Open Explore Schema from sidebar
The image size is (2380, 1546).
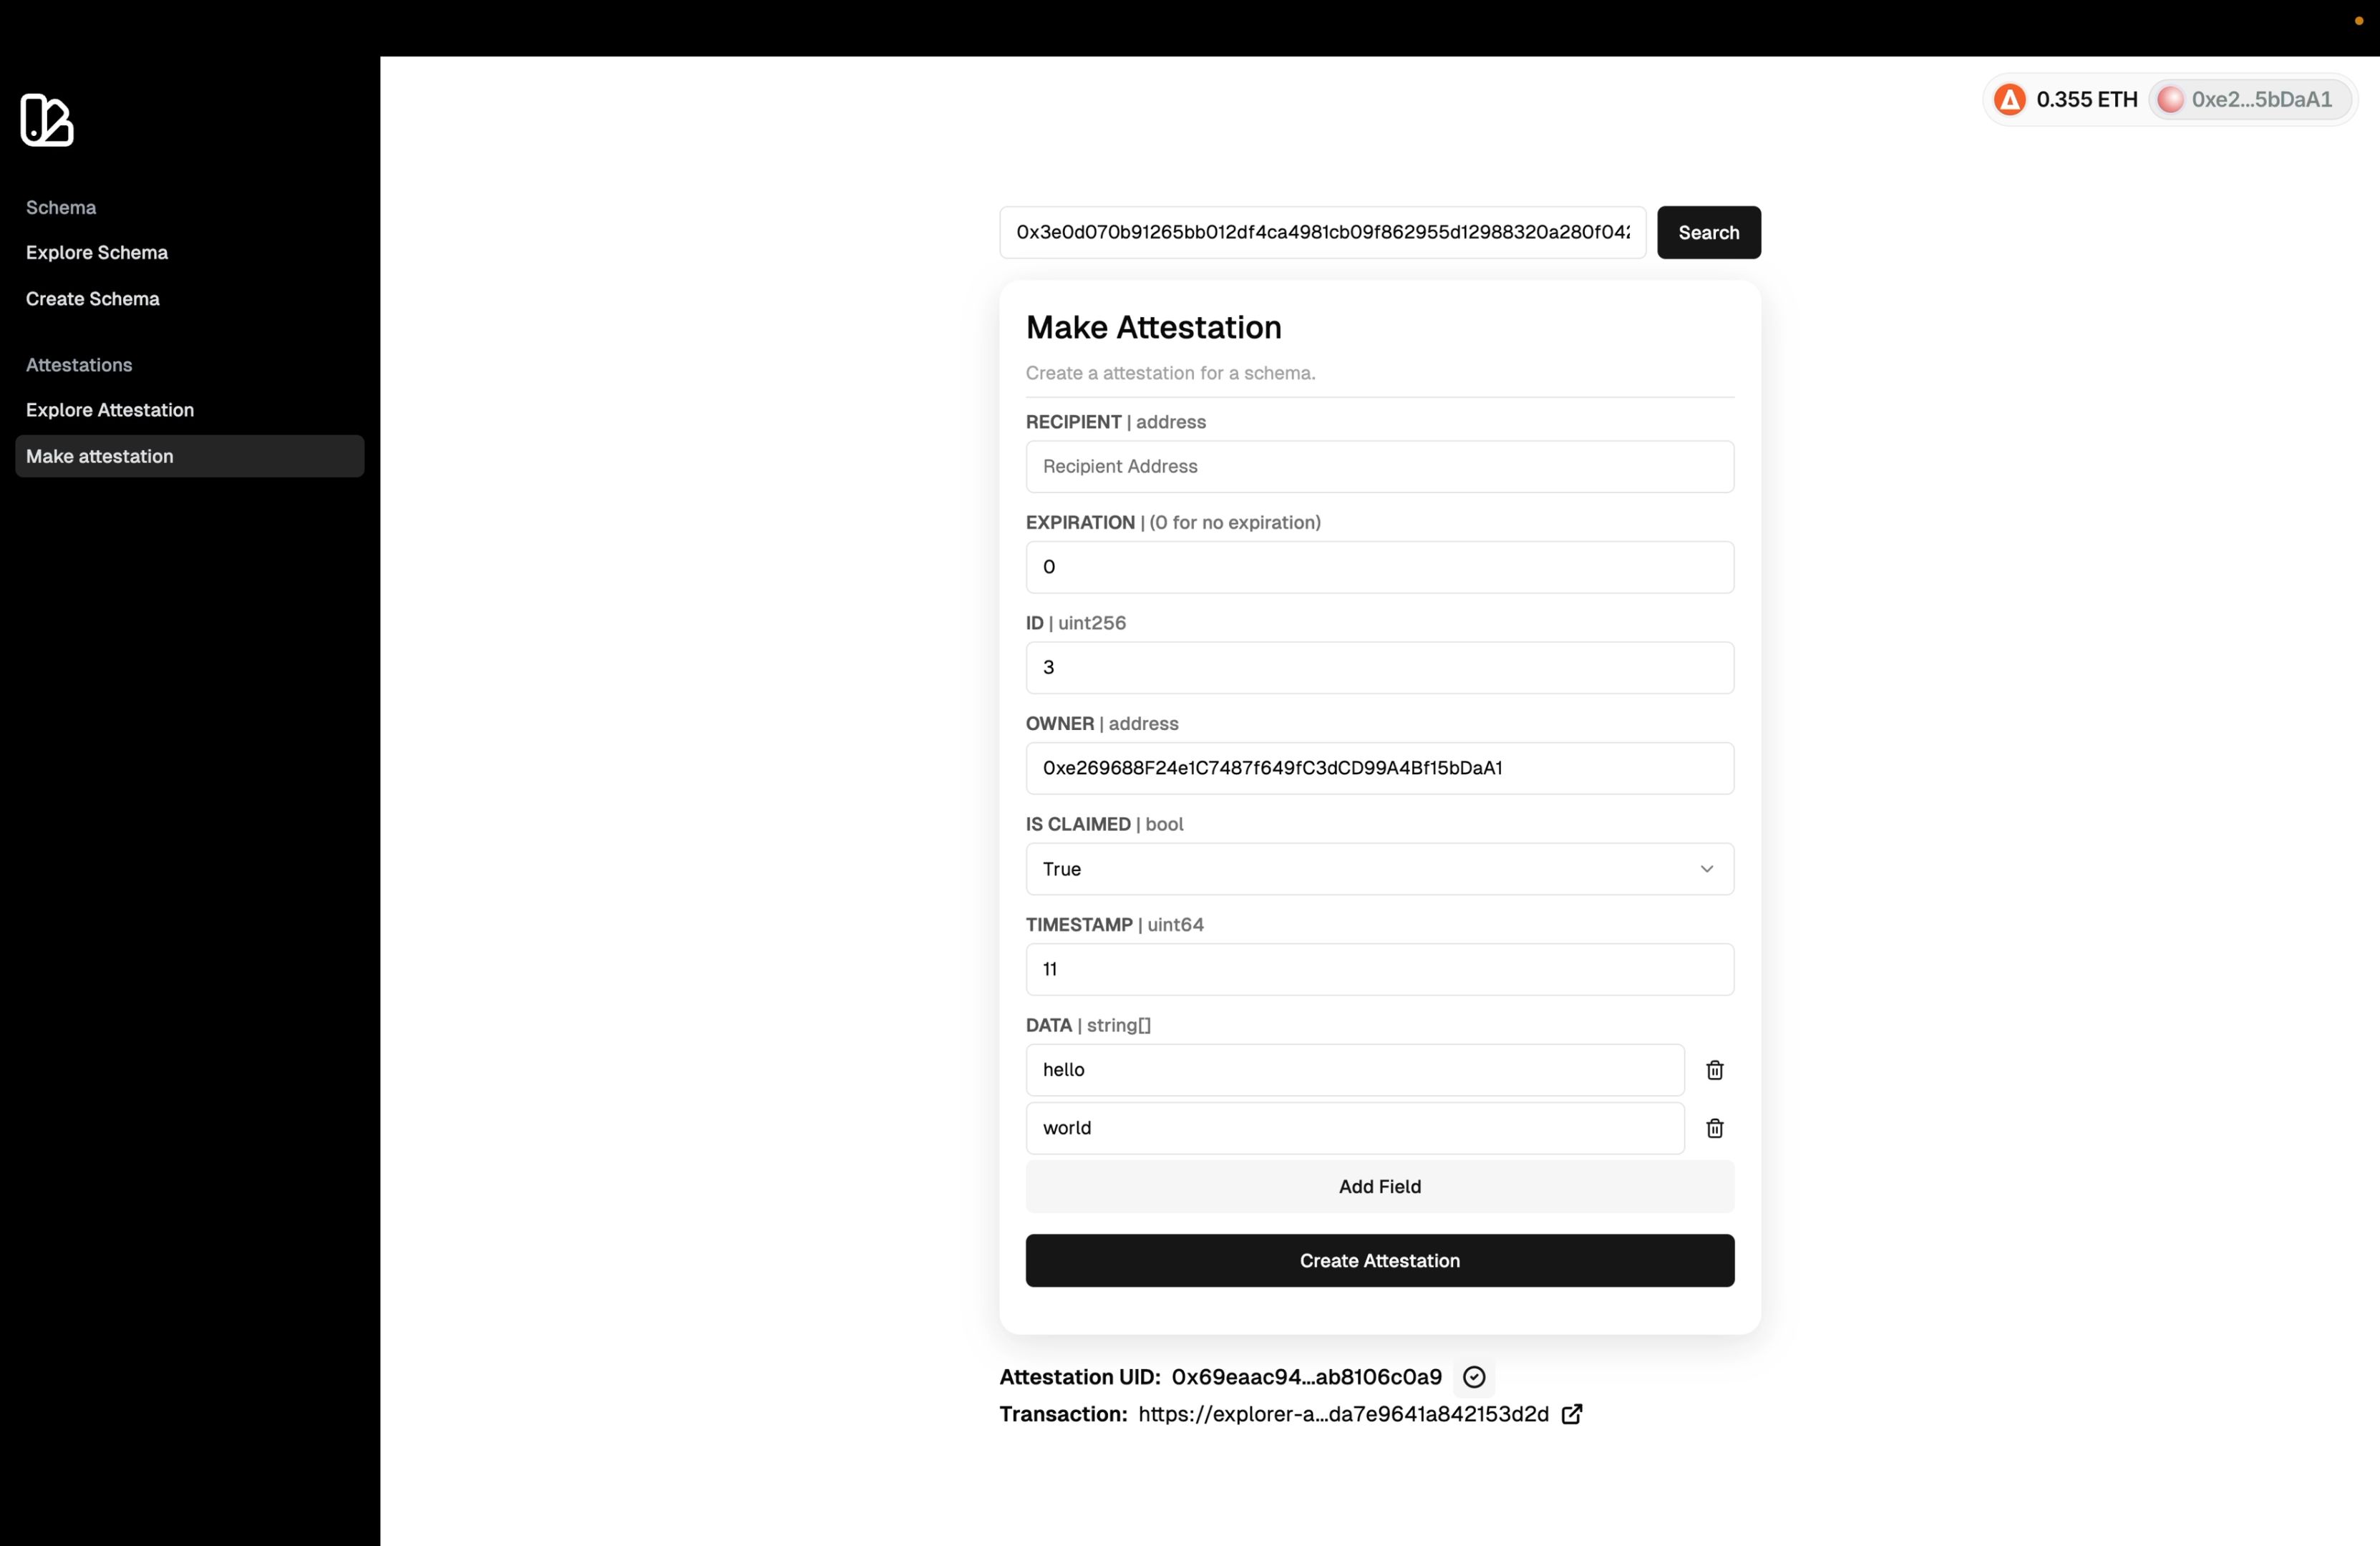coord(95,252)
